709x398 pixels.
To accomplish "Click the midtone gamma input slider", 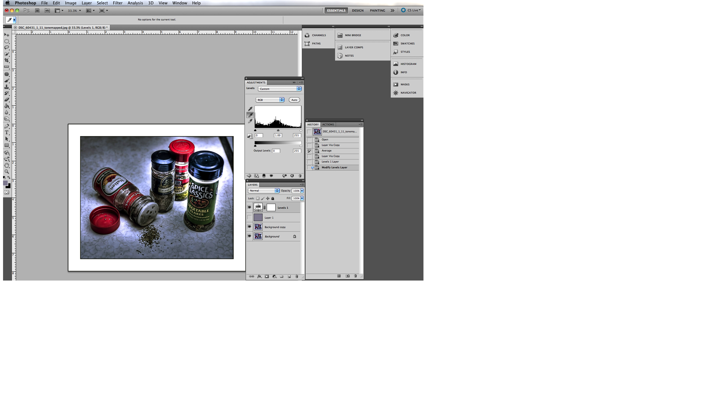I will (x=278, y=130).
